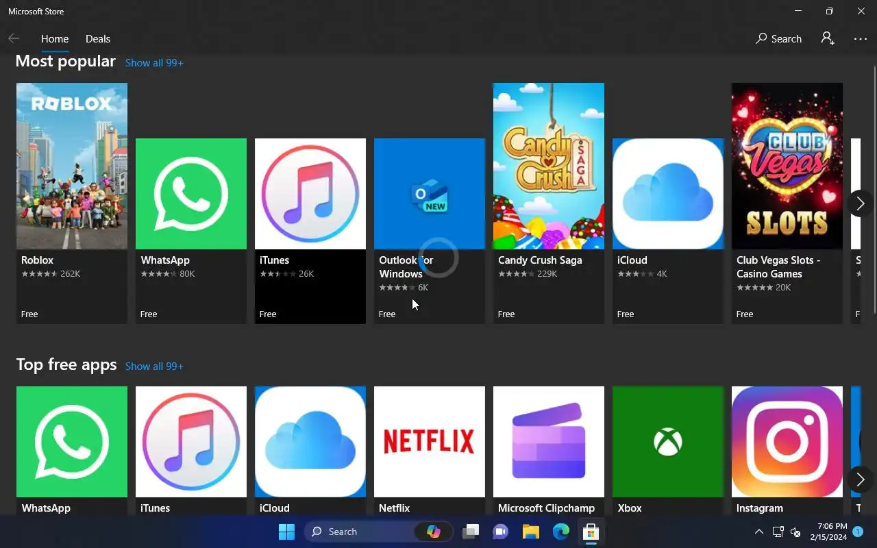Open the Microsoft Clipchamp app icon

(549, 442)
